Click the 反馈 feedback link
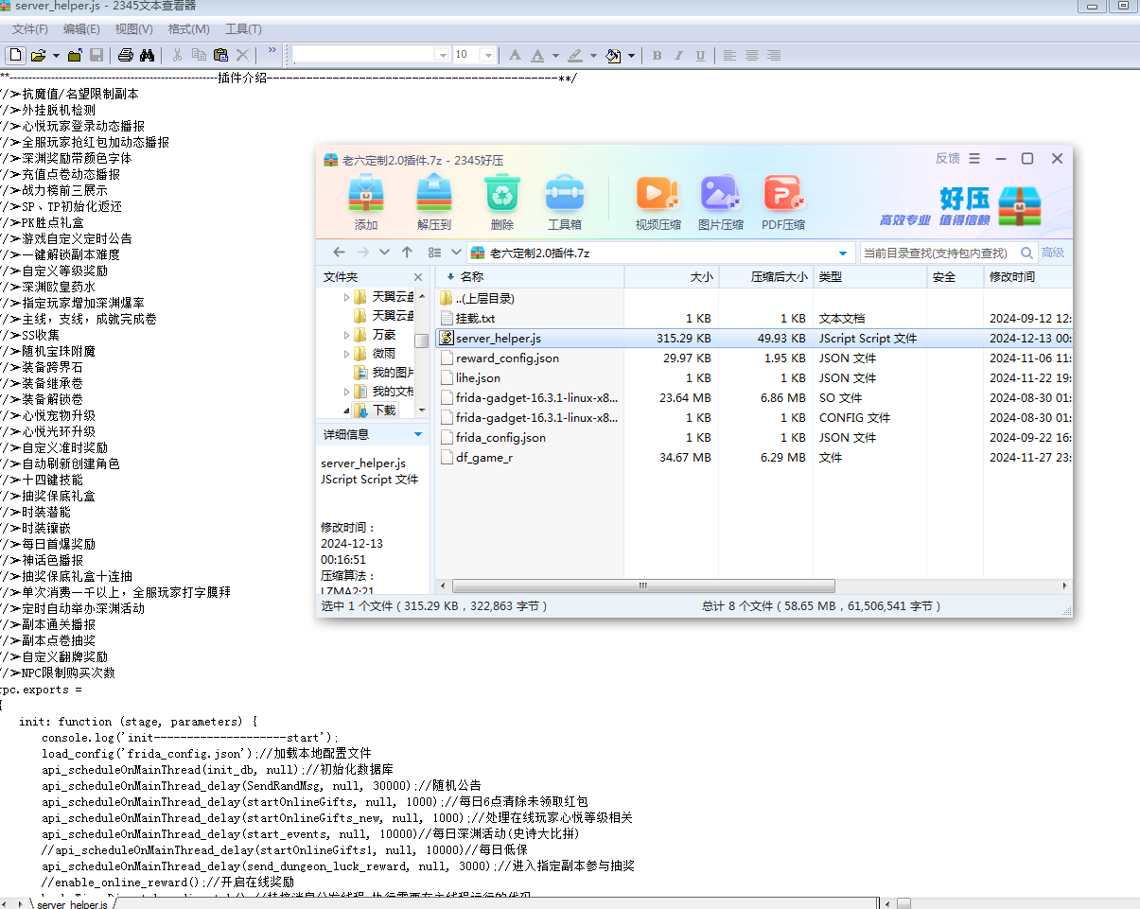 pyautogui.click(x=947, y=158)
